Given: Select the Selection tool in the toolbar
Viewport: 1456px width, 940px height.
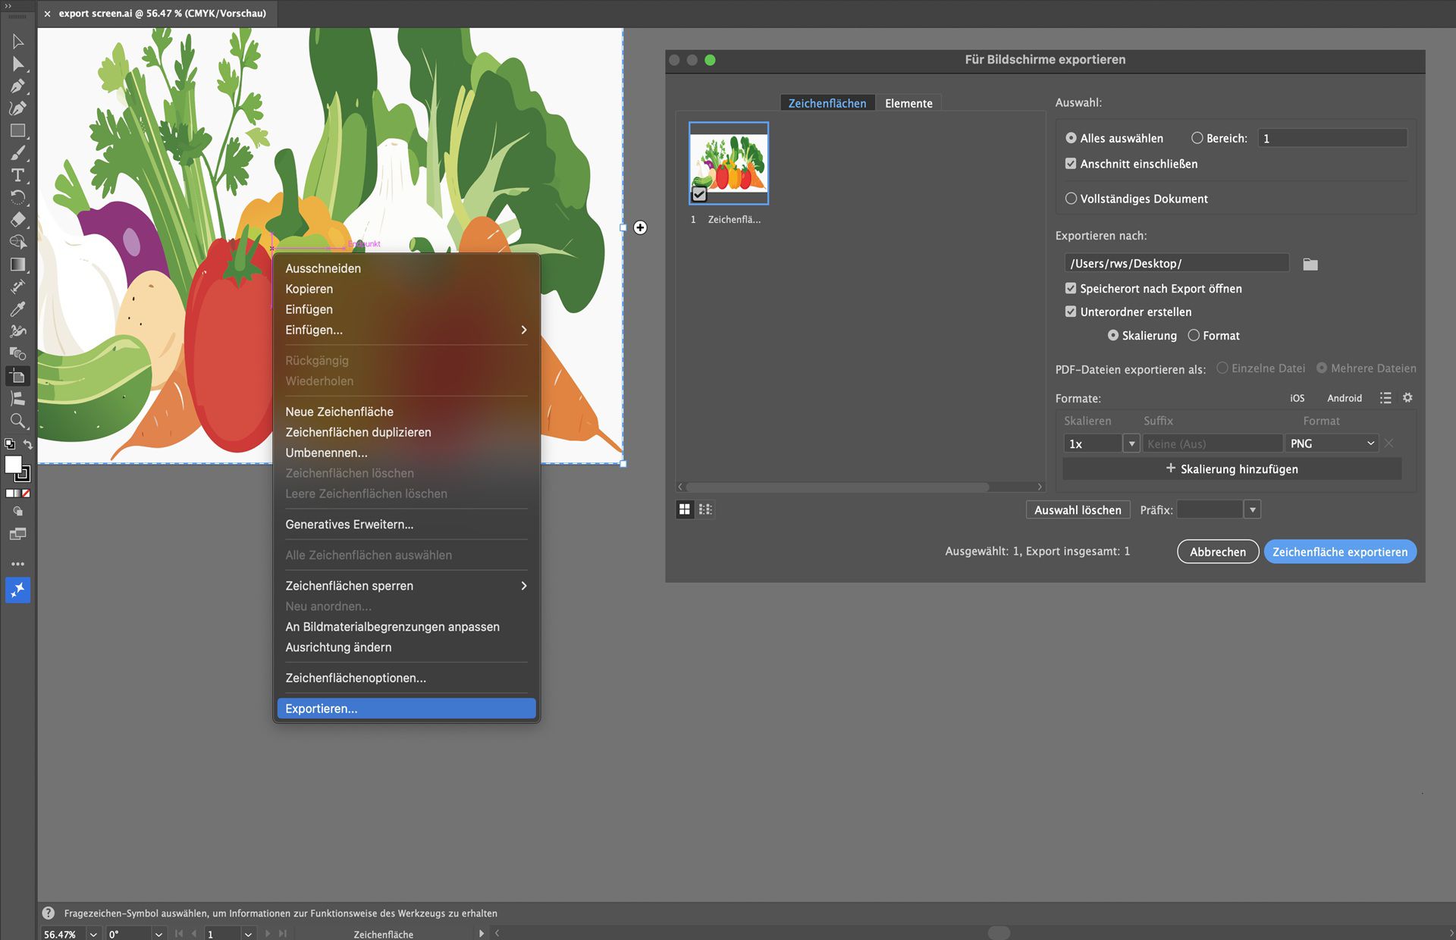Looking at the screenshot, I should pos(18,42).
